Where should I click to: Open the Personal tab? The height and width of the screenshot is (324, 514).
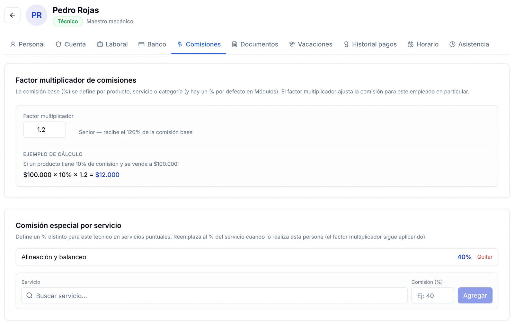27,44
